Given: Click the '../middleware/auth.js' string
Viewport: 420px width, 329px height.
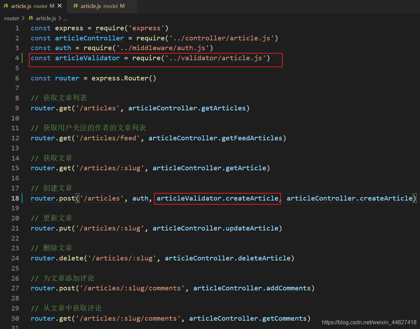Looking at the screenshot, I should [x=163, y=48].
